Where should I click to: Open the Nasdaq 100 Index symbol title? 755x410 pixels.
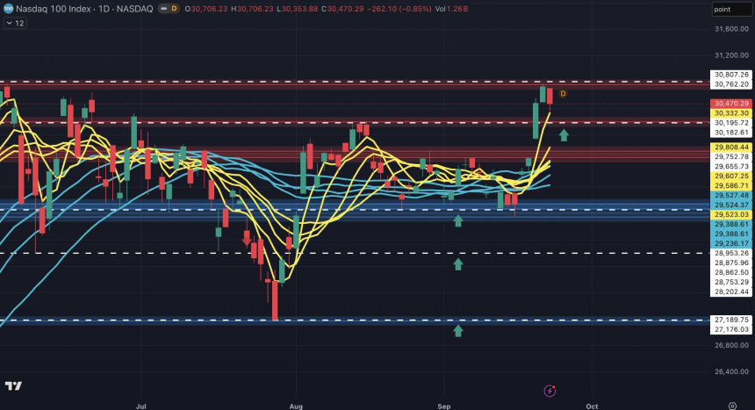(x=84, y=9)
